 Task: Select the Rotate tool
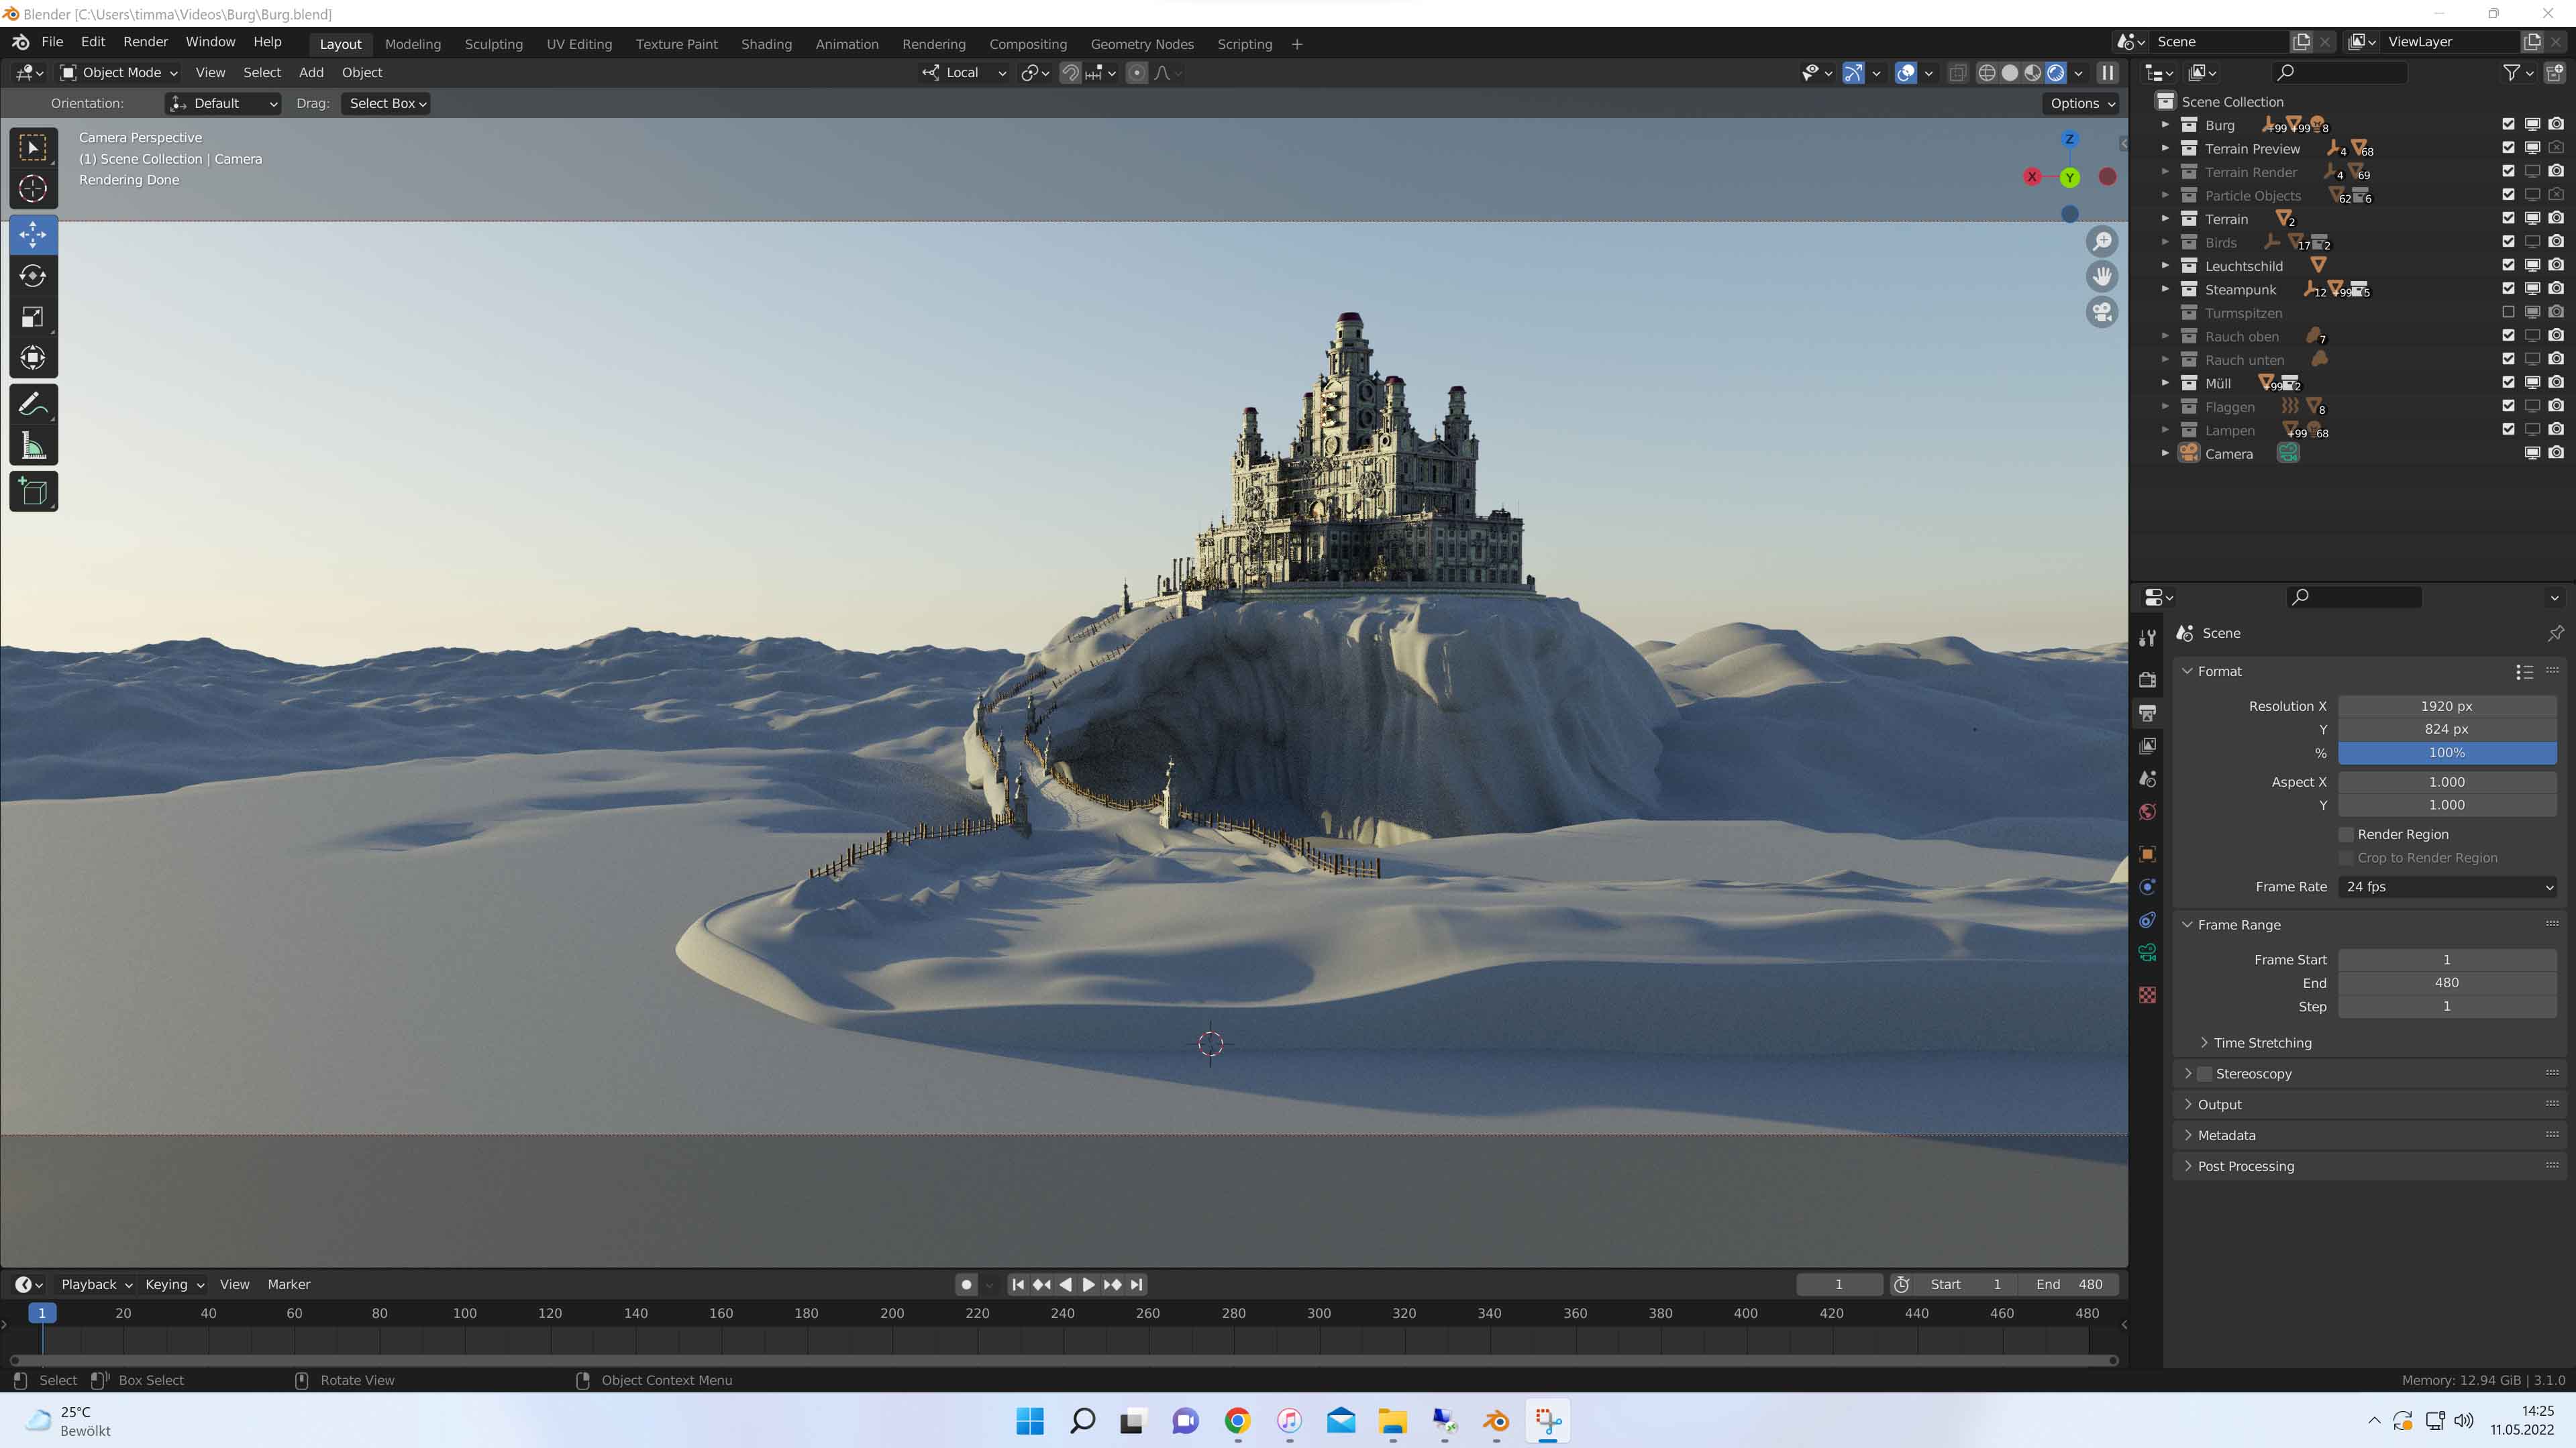(x=33, y=276)
